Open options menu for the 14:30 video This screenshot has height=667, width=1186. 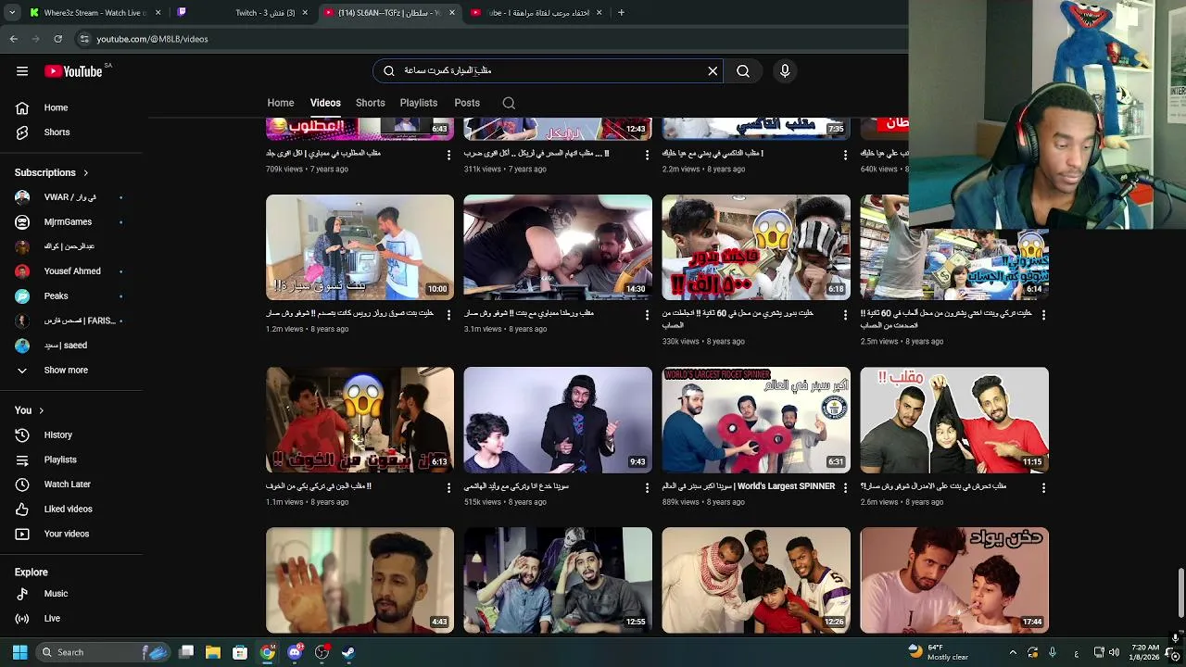pyautogui.click(x=647, y=315)
